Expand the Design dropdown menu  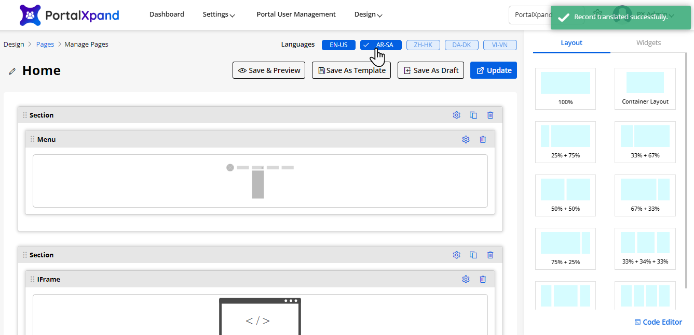(368, 14)
